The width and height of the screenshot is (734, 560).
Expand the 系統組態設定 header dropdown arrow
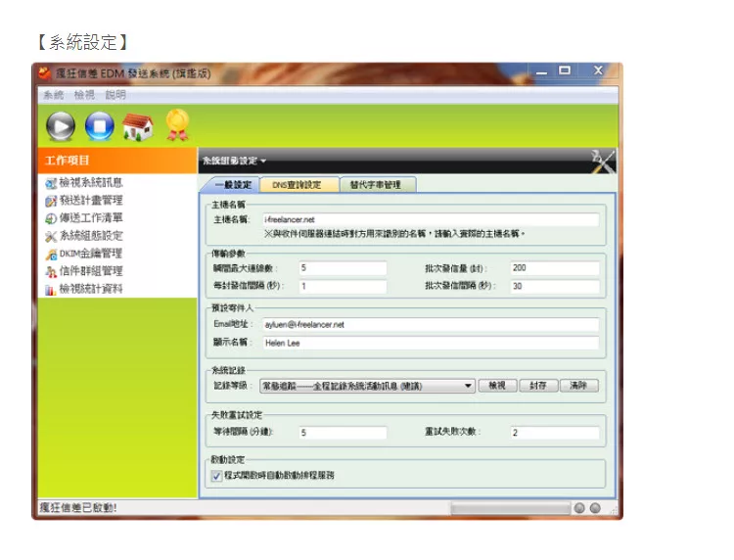[x=263, y=161]
